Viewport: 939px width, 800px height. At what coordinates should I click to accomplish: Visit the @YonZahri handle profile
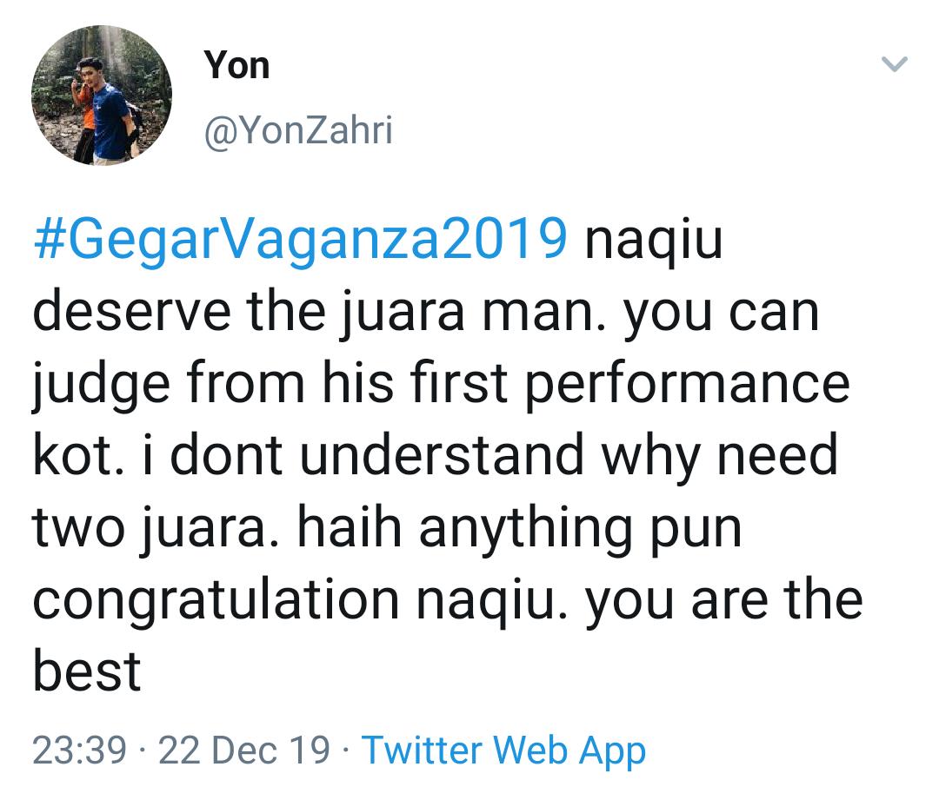(x=298, y=129)
